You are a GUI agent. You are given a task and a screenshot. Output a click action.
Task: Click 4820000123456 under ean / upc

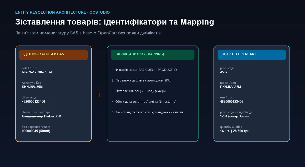coord(232,102)
